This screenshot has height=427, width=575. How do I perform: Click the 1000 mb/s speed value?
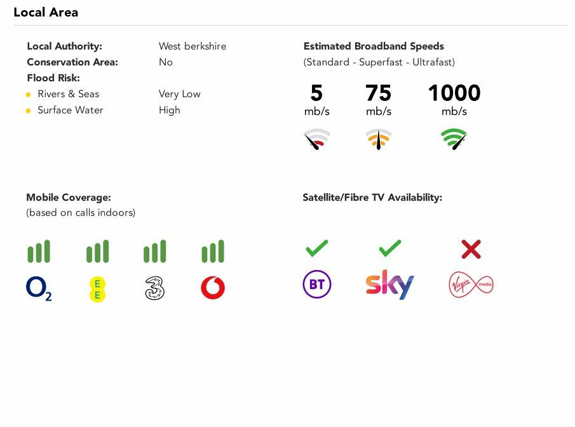coord(454,94)
